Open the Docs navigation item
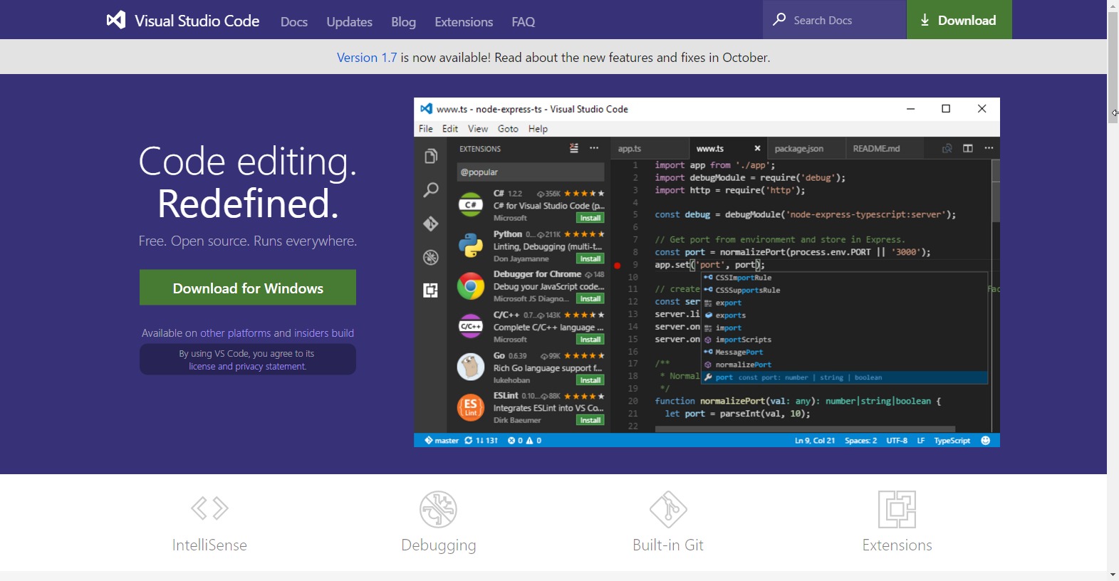Viewport: 1119px width, 581px height. tap(294, 22)
